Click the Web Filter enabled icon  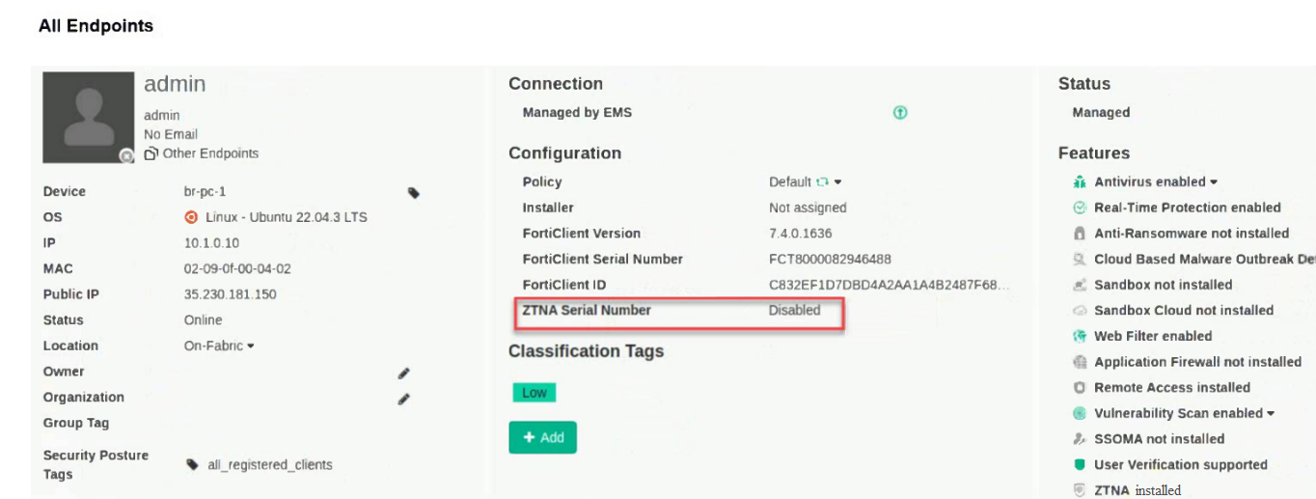tap(1080, 337)
